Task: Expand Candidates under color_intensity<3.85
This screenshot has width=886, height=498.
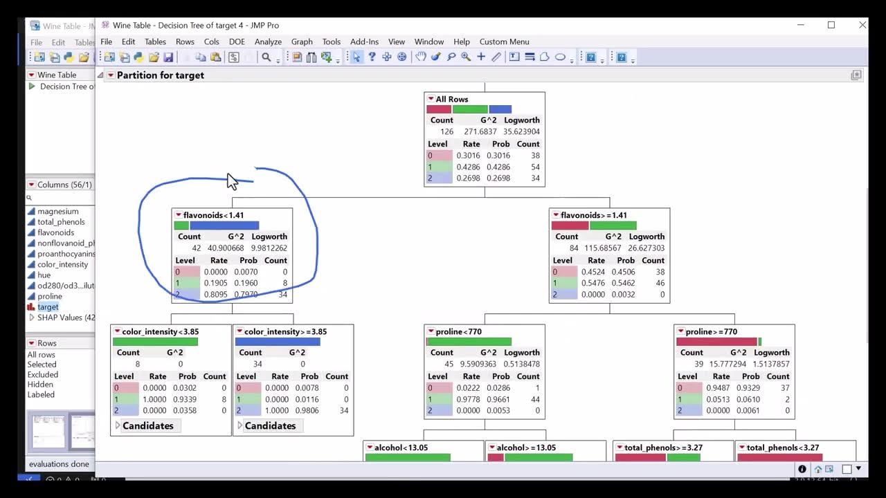Action: pos(118,425)
